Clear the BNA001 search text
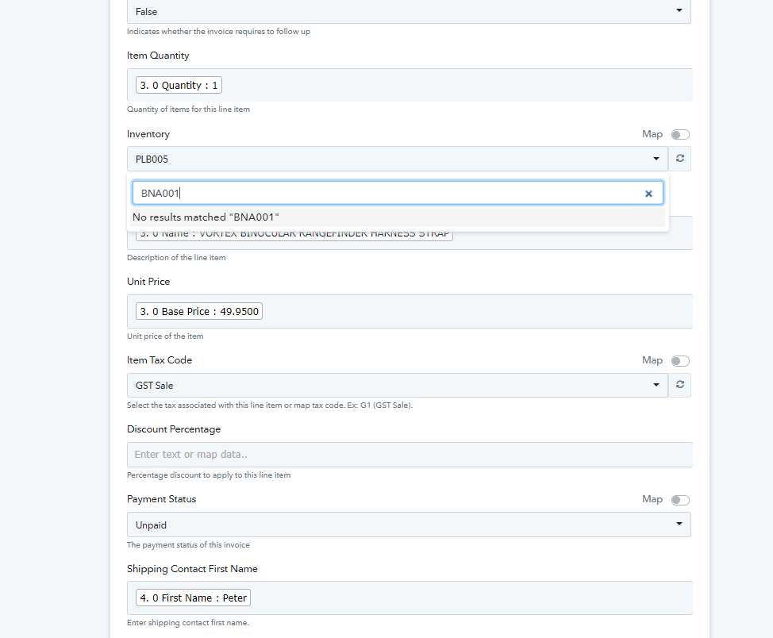Viewport: 773px width, 638px height. 648,193
